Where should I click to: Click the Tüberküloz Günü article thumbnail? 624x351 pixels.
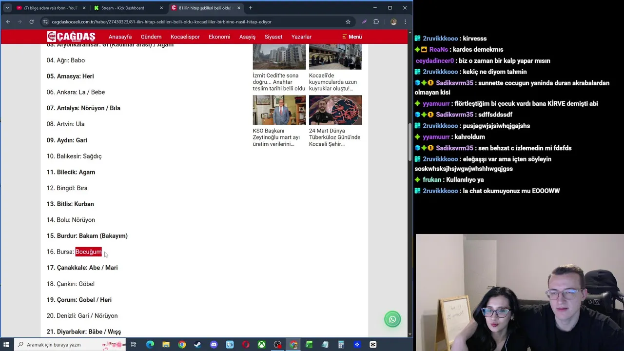pyautogui.click(x=335, y=110)
